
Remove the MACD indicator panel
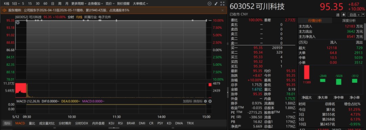[x=210, y=101]
